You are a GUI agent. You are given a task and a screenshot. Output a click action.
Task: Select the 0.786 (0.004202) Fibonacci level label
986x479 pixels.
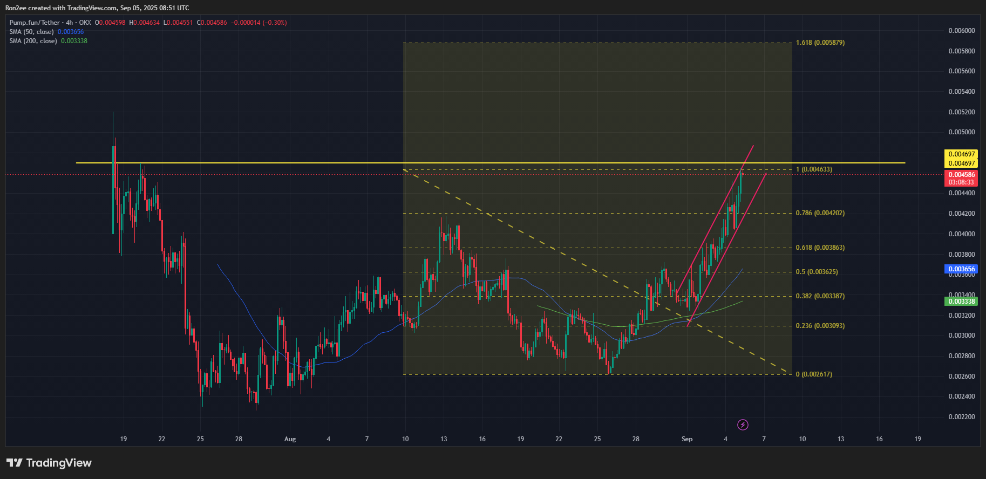(820, 213)
